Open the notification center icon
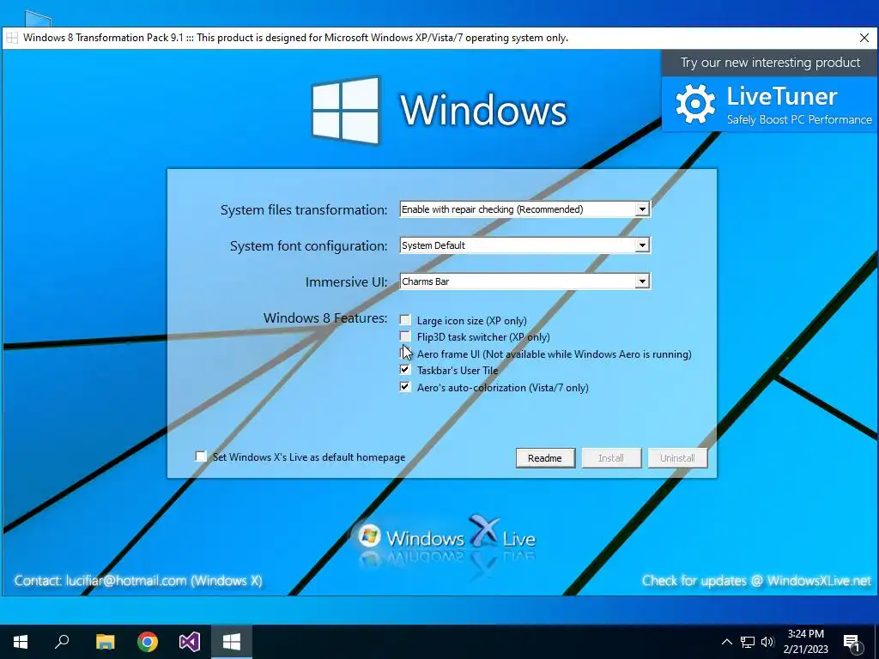The width and height of the screenshot is (879, 659). click(852, 642)
